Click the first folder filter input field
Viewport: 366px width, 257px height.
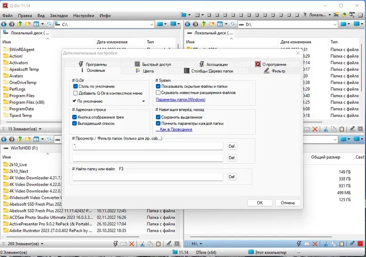(x=148, y=146)
